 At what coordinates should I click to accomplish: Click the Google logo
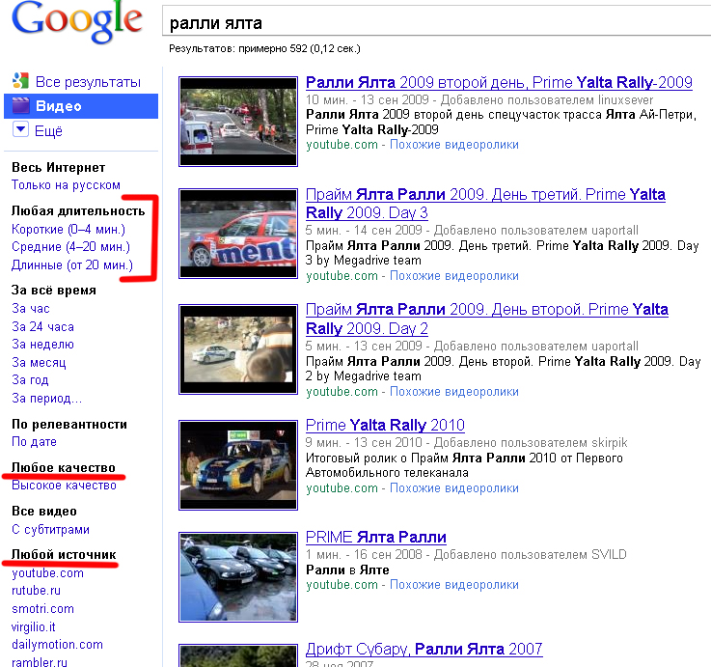77,22
